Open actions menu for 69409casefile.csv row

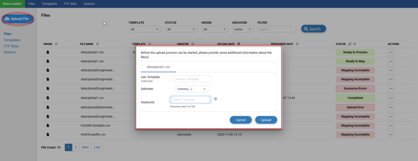point(391,135)
